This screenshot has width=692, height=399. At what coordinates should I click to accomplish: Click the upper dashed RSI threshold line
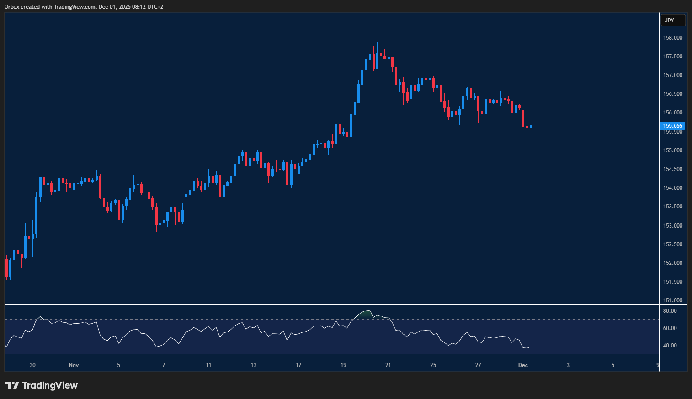tap(274, 319)
